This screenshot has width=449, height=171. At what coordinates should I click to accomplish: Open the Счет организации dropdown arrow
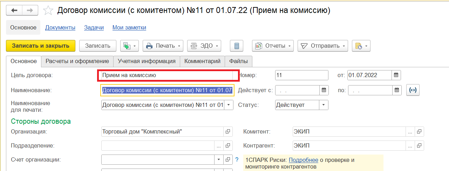click(x=219, y=159)
